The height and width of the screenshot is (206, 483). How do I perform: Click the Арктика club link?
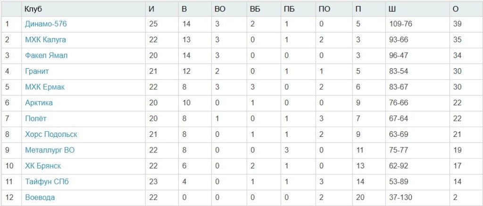pyautogui.click(x=39, y=103)
